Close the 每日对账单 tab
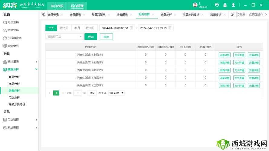The height and width of the screenshot is (151, 269). click(109, 15)
